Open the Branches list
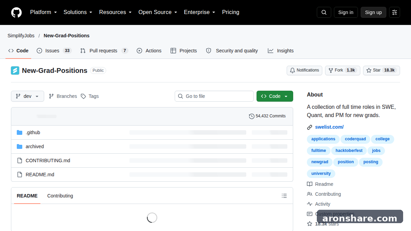The width and height of the screenshot is (411, 231). click(63, 96)
